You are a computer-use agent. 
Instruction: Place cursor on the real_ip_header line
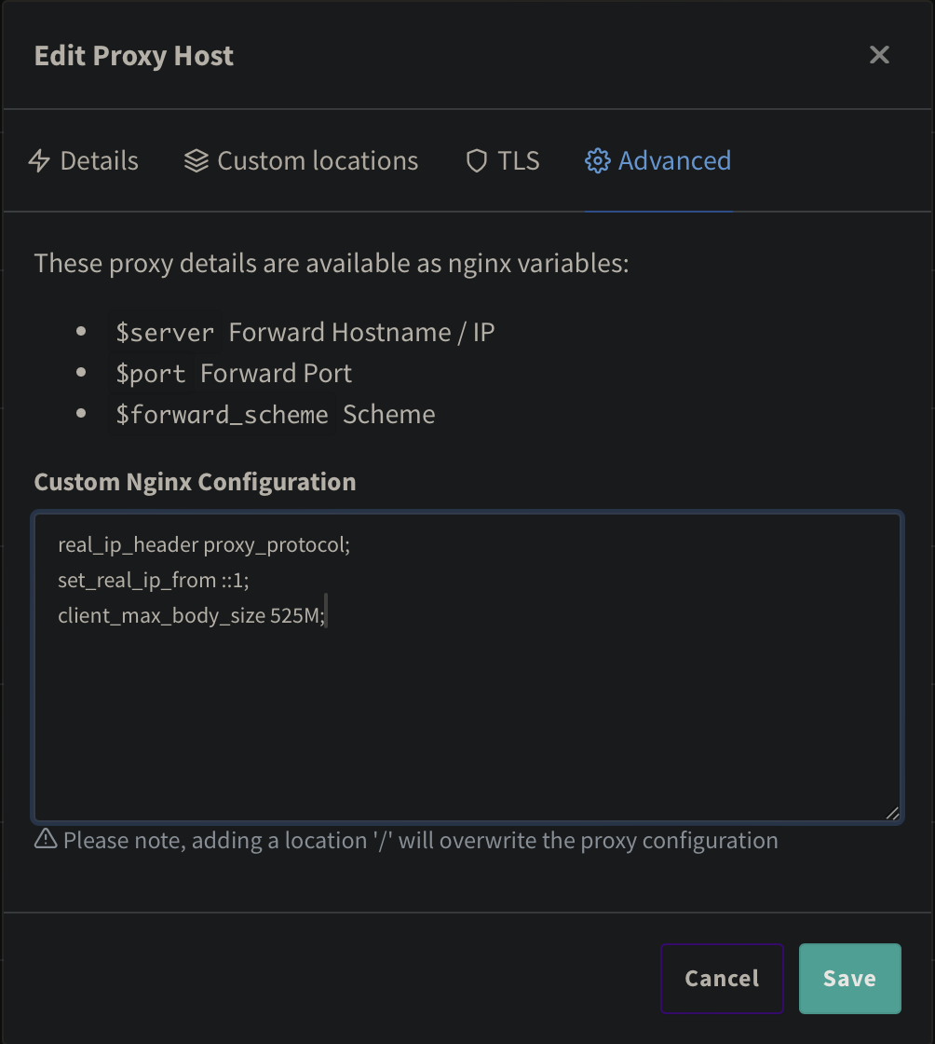pos(203,544)
